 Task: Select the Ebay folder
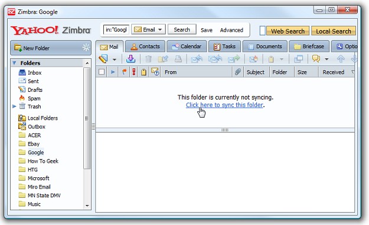pos(34,144)
